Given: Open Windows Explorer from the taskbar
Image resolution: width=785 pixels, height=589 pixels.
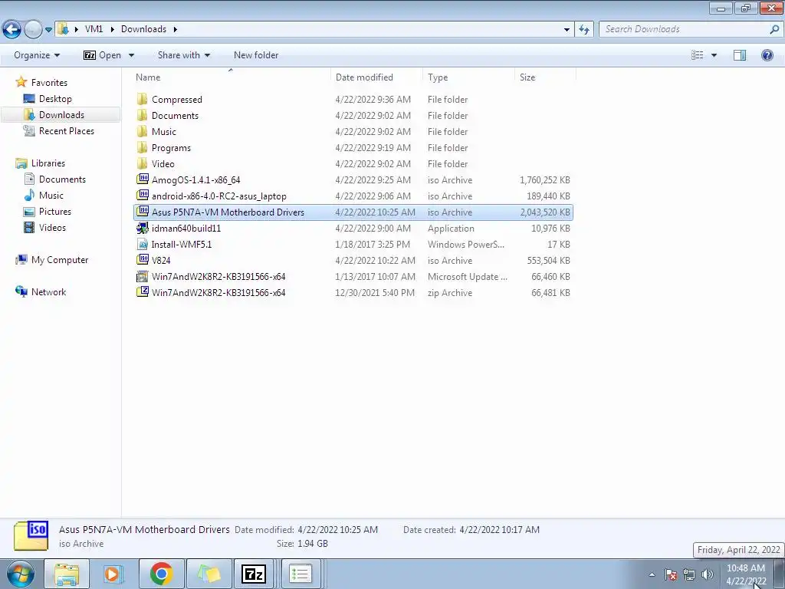Looking at the screenshot, I should tap(67, 574).
